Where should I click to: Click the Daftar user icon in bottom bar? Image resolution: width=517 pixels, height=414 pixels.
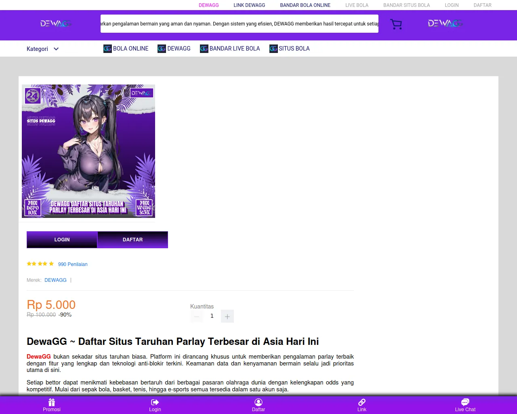point(258,402)
